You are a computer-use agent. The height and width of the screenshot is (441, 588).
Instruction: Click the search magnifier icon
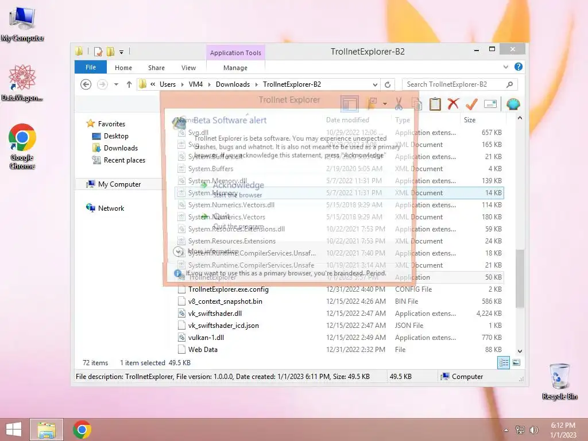[509, 84]
